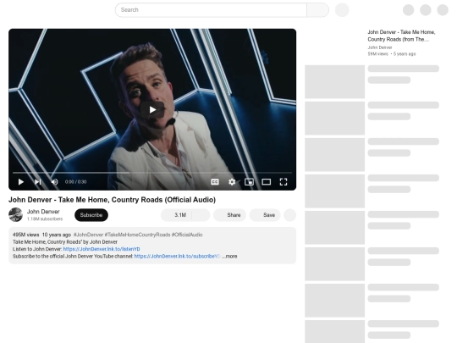This screenshot has width=457, height=343.
Task: Open the JohnDenver.lnk.to/subscribeYD link
Action: click(x=177, y=257)
